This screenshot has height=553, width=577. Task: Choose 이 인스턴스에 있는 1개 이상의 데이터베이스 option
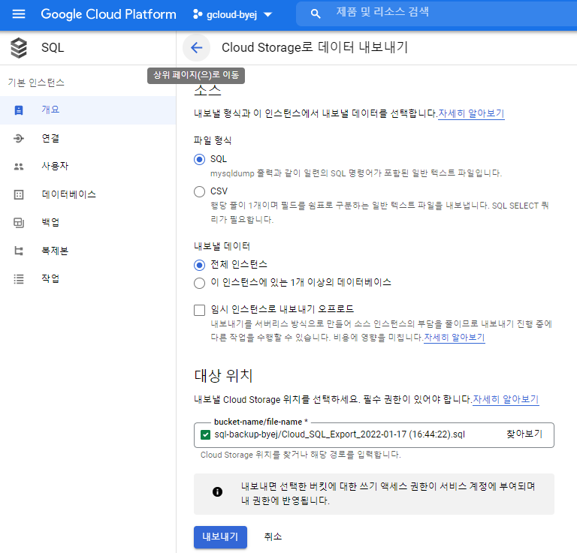(199, 283)
